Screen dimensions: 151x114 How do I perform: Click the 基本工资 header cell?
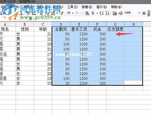(x=79, y=29)
